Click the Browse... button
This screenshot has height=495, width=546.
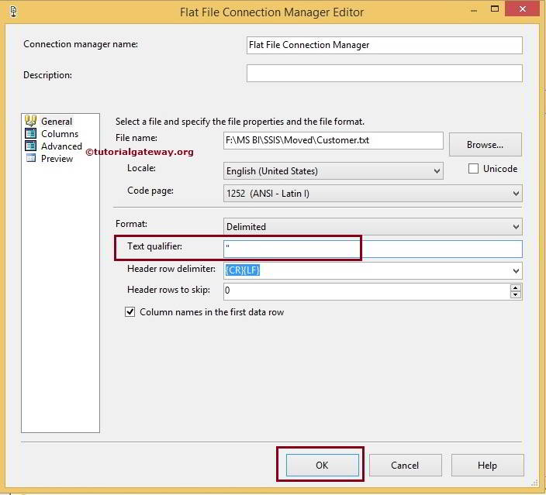[485, 144]
